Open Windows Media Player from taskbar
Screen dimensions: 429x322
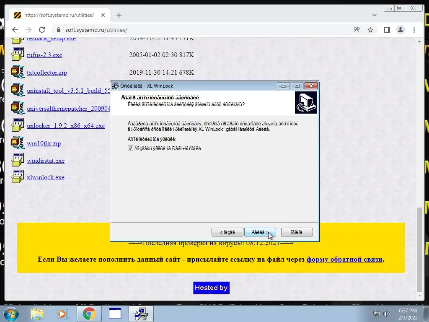coord(62,314)
